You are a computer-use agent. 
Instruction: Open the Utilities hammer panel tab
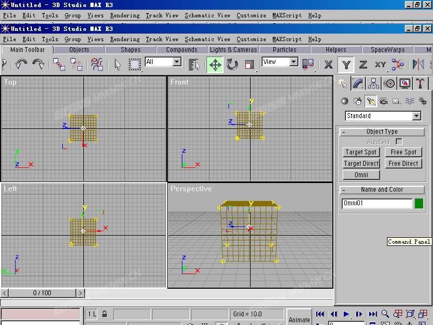coord(421,83)
